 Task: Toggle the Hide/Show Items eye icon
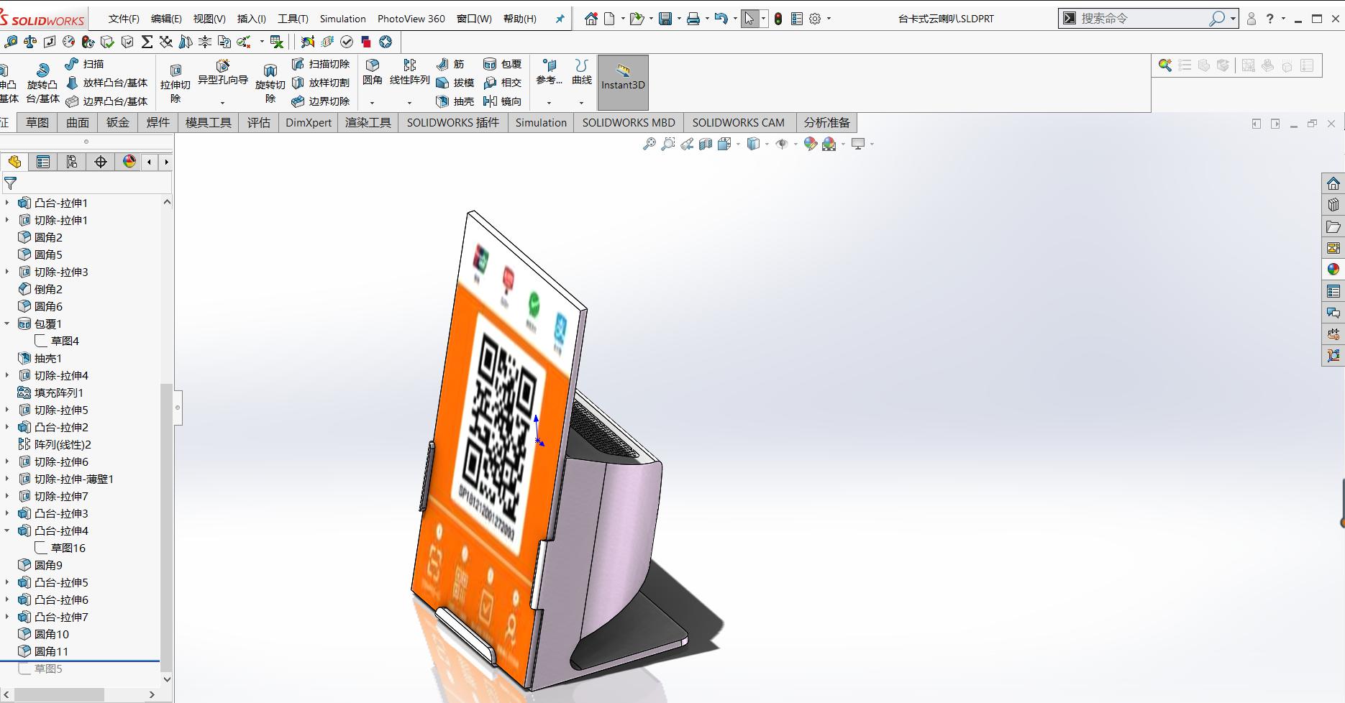782,144
